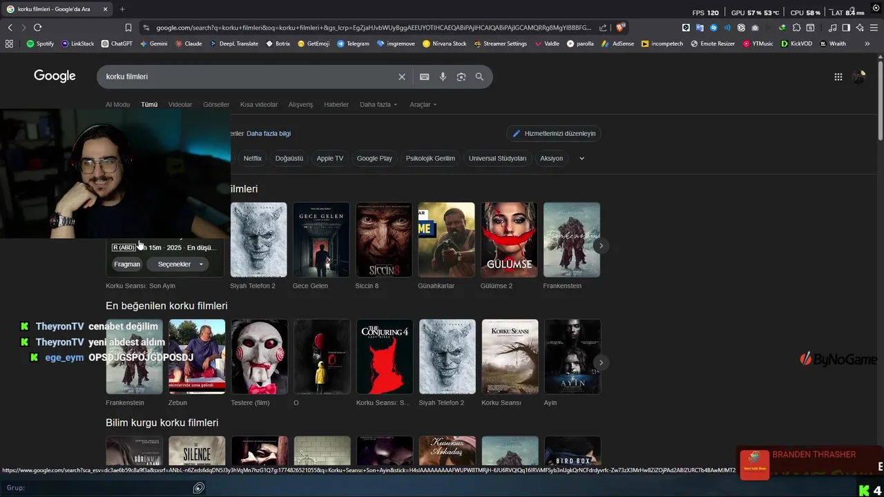Share this page via the address bar share icon

pos(603,28)
